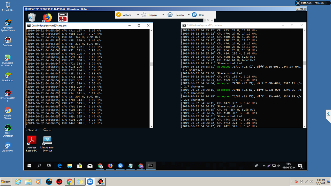Toggle fullscreen from UltraViewer toolbar
Image resolution: width=331 pixels, height=186 pixels.
click(x=208, y=20)
